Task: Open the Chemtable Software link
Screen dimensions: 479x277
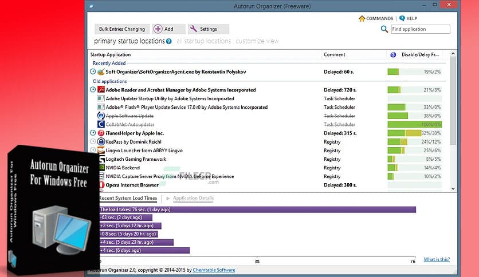Action: coord(214,270)
